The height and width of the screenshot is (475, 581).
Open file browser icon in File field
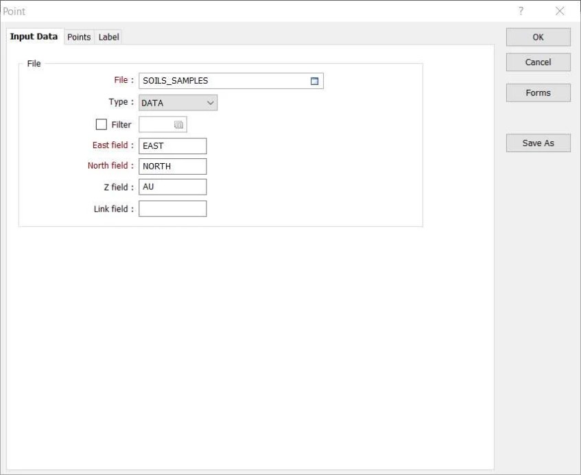click(x=314, y=81)
